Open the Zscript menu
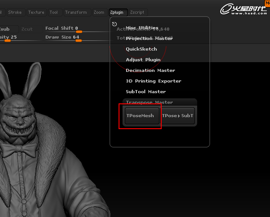Image resolution: width=270 pixels, height=217 pixels. (x=138, y=12)
